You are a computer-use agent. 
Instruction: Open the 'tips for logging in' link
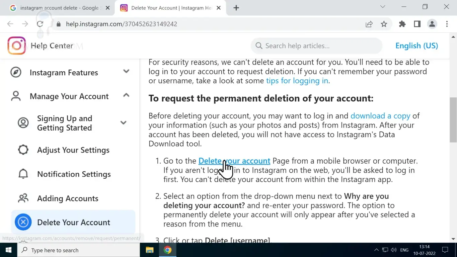coord(297,81)
